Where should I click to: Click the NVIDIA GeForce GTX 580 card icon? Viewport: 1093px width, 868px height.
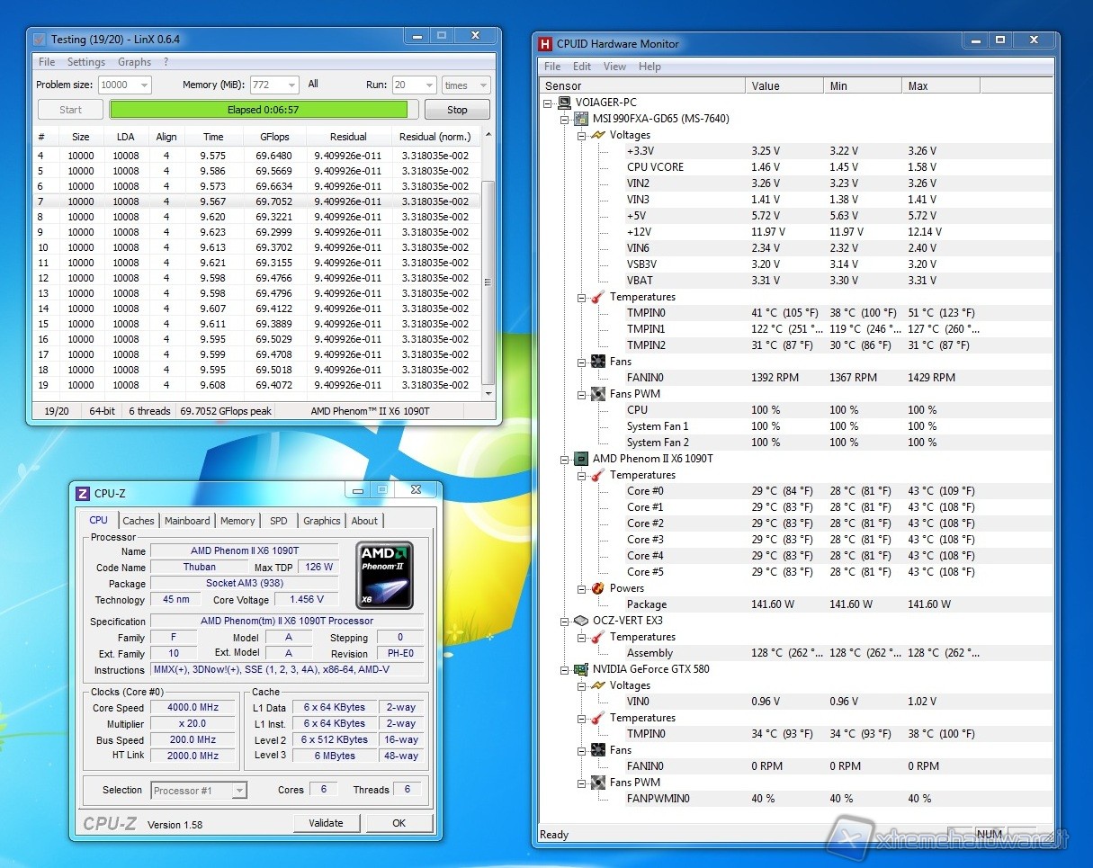(581, 669)
